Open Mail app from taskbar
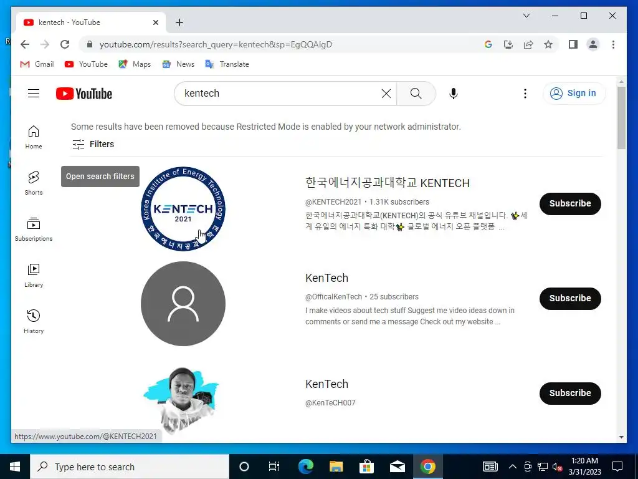This screenshot has height=479, width=638. pyautogui.click(x=397, y=467)
